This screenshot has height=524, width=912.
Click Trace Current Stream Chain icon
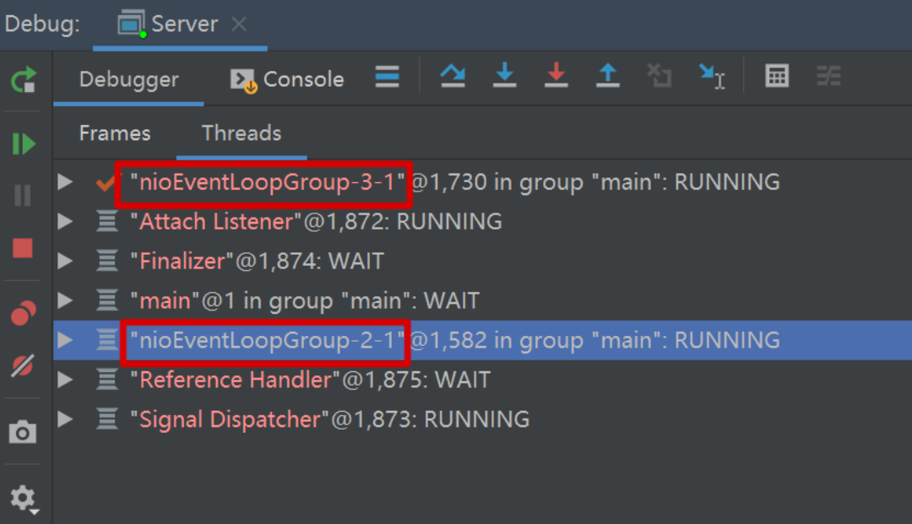pos(829,76)
